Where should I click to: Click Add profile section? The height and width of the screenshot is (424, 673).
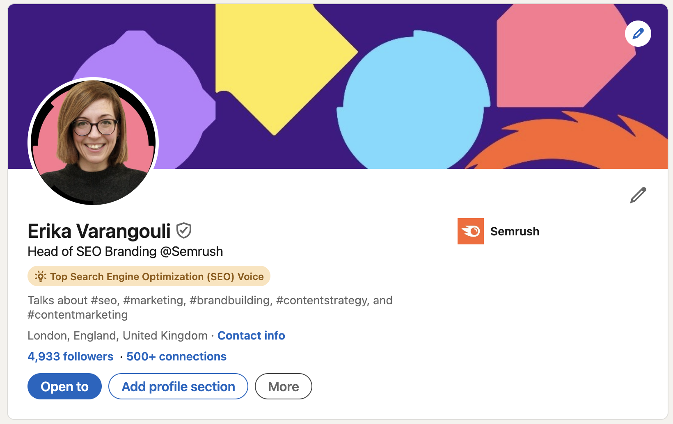(178, 386)
